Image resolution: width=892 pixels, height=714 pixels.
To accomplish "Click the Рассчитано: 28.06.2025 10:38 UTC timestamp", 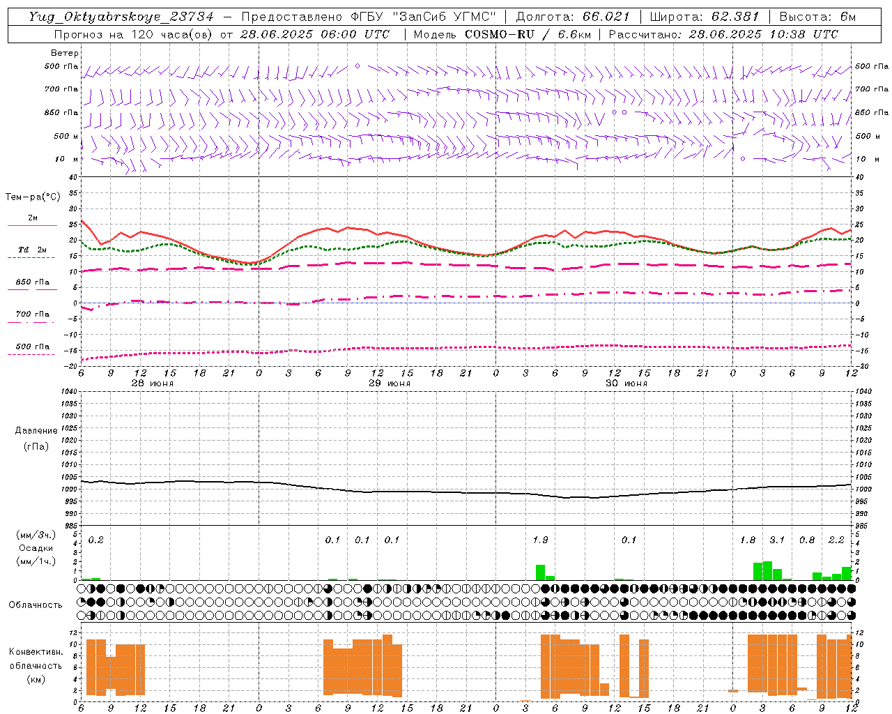I will click(x=723, y=34).
